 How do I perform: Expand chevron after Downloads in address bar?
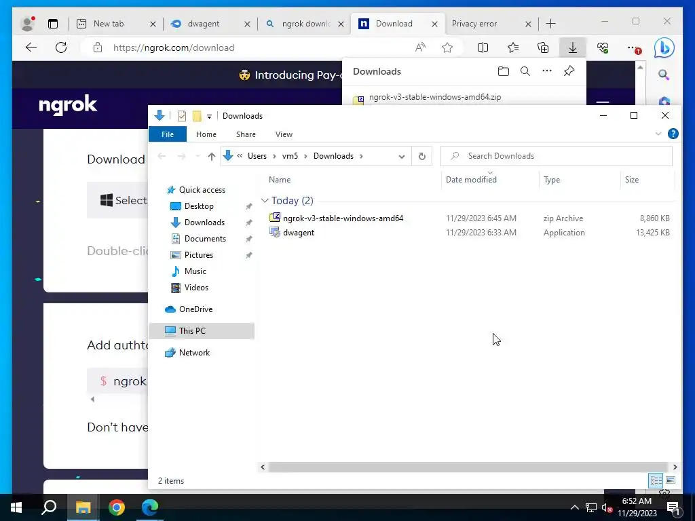click(361, 156)
